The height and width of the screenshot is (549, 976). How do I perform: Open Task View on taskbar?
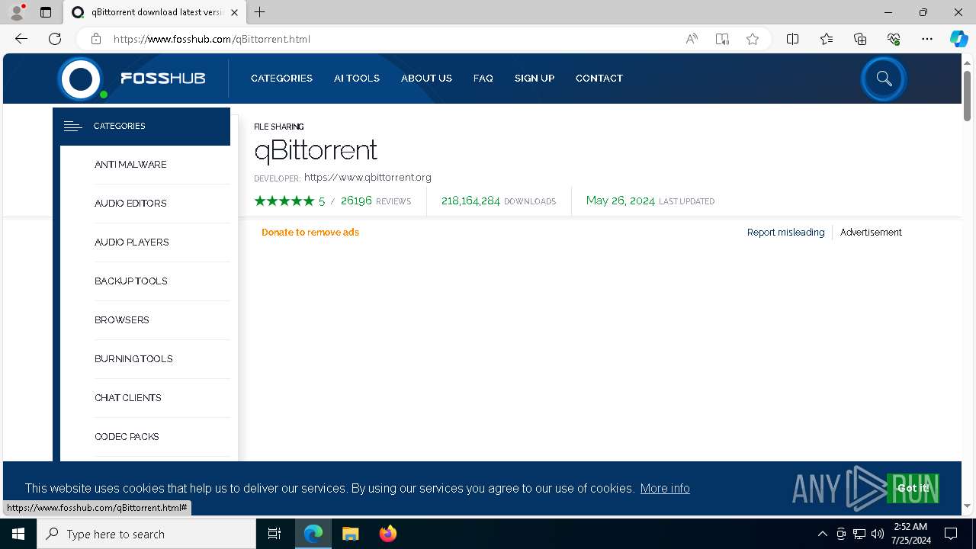(274, 534)
